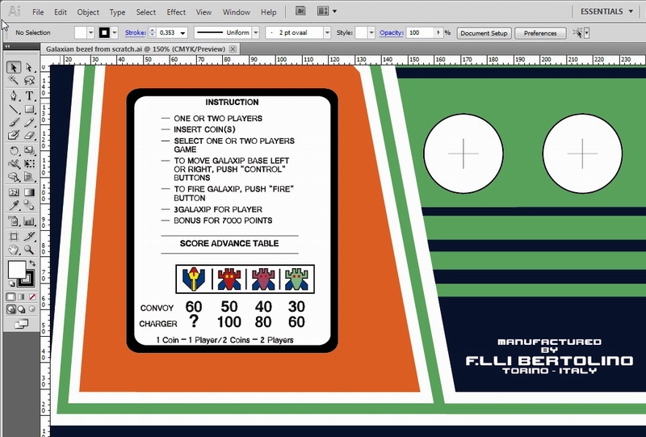Screen dimensions: 646x437
Task: Select the Scale tool
Action: coord(29,151)
